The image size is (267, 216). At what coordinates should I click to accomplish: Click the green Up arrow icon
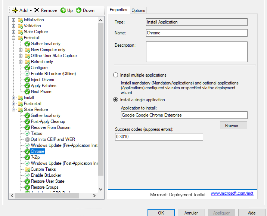coord(63,10)
